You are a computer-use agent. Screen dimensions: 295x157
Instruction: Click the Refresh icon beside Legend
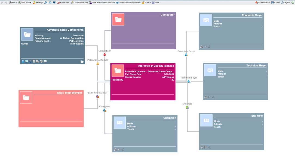293,2
